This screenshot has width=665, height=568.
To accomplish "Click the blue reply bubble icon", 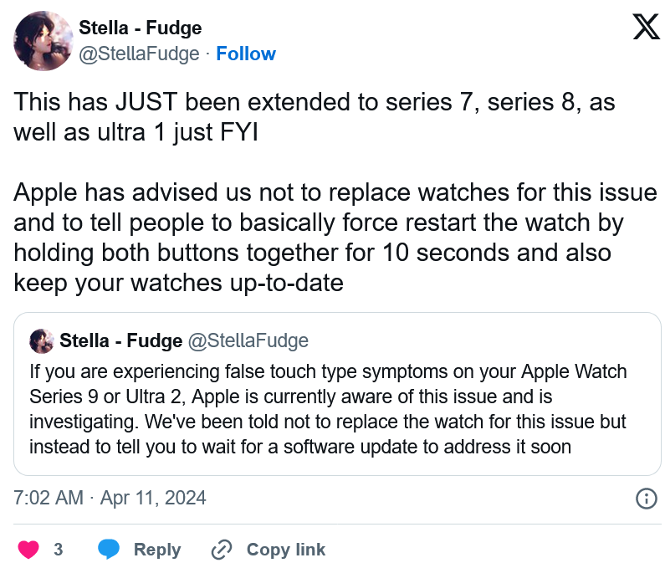I will click(x=109, y=549).
